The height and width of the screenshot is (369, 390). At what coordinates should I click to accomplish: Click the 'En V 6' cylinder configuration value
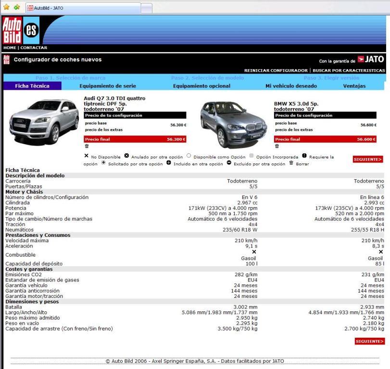(x=250, y=197)
